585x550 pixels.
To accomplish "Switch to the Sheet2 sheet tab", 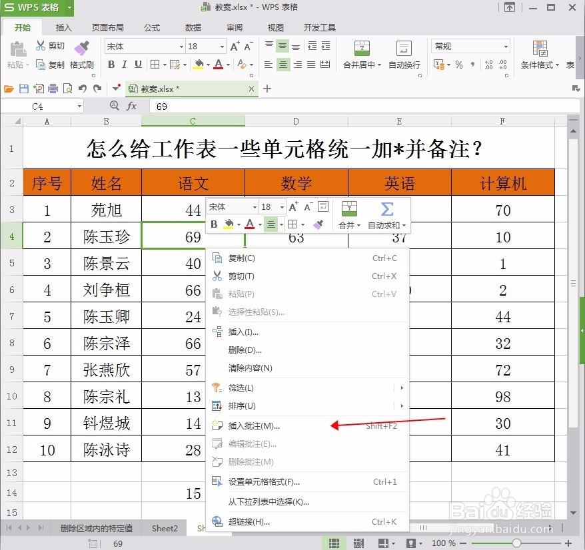I will tap(165, 529).
